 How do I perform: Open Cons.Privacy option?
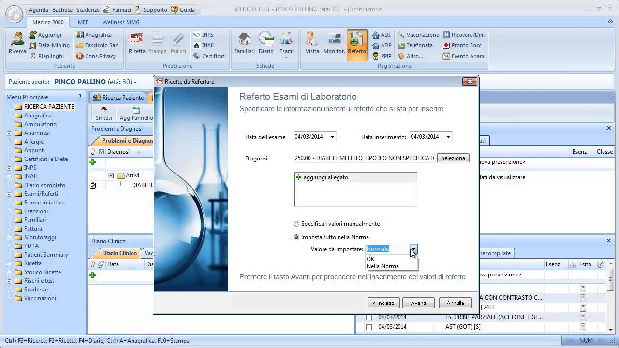pos(96,56)
